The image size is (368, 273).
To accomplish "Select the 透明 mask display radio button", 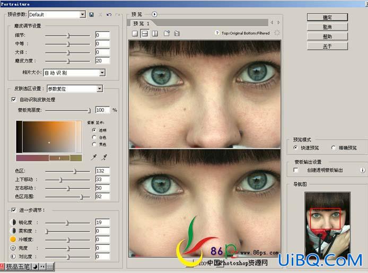I will [x=94, y=130].
